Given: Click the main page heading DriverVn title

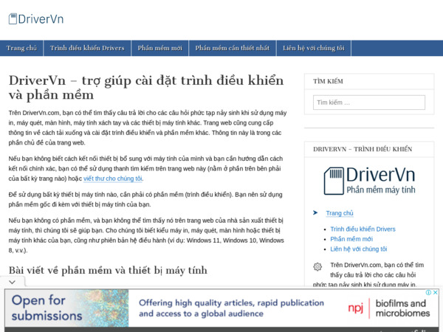Looking at the screenshot, I should click(x=146, y=88).
